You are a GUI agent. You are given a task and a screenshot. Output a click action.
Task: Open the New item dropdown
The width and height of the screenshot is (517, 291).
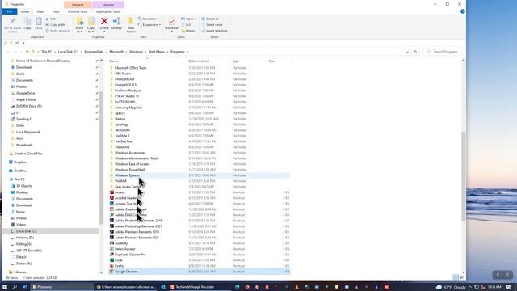(x=148, y=19)
